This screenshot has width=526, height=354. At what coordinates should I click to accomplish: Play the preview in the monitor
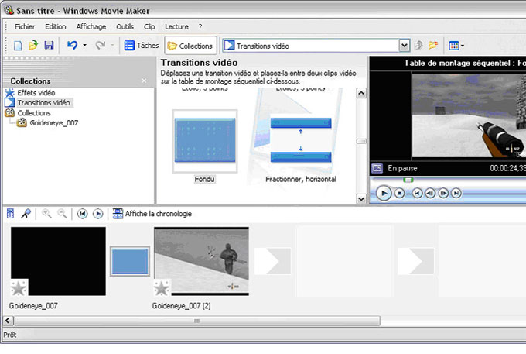[384, 193]
